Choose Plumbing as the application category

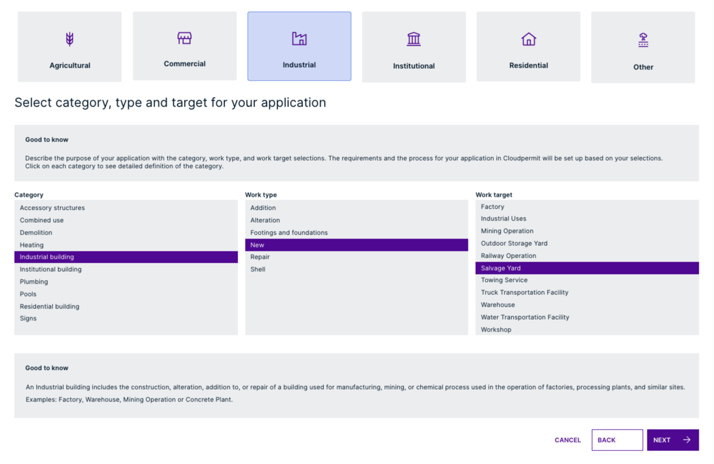click(34, 281)
